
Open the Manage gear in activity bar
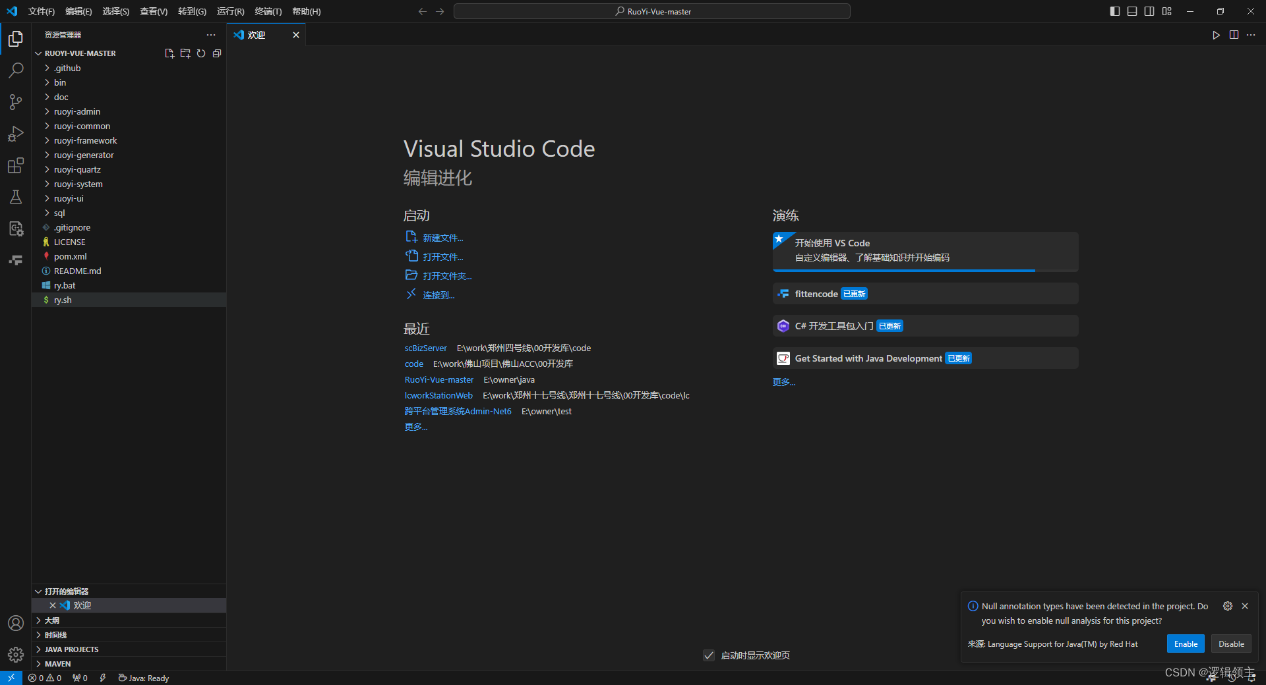pyautogui.click(x=16, y=655)
